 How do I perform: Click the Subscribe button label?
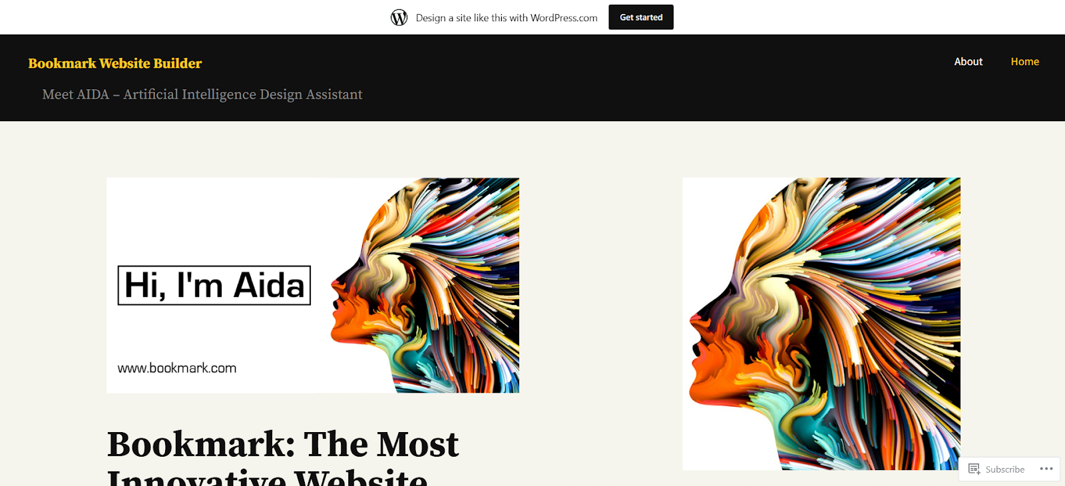[x=1004, y=469]
